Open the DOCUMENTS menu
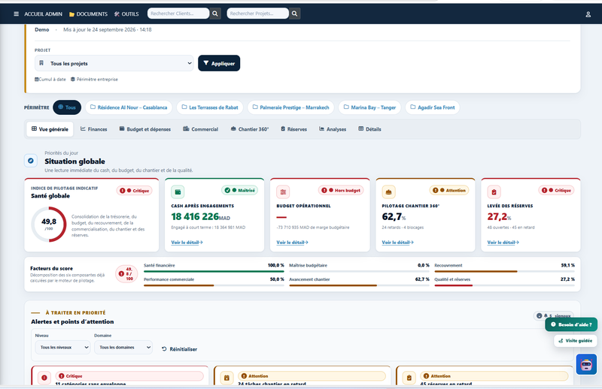This screenshot has width=602, height=389. coord(88,14)
